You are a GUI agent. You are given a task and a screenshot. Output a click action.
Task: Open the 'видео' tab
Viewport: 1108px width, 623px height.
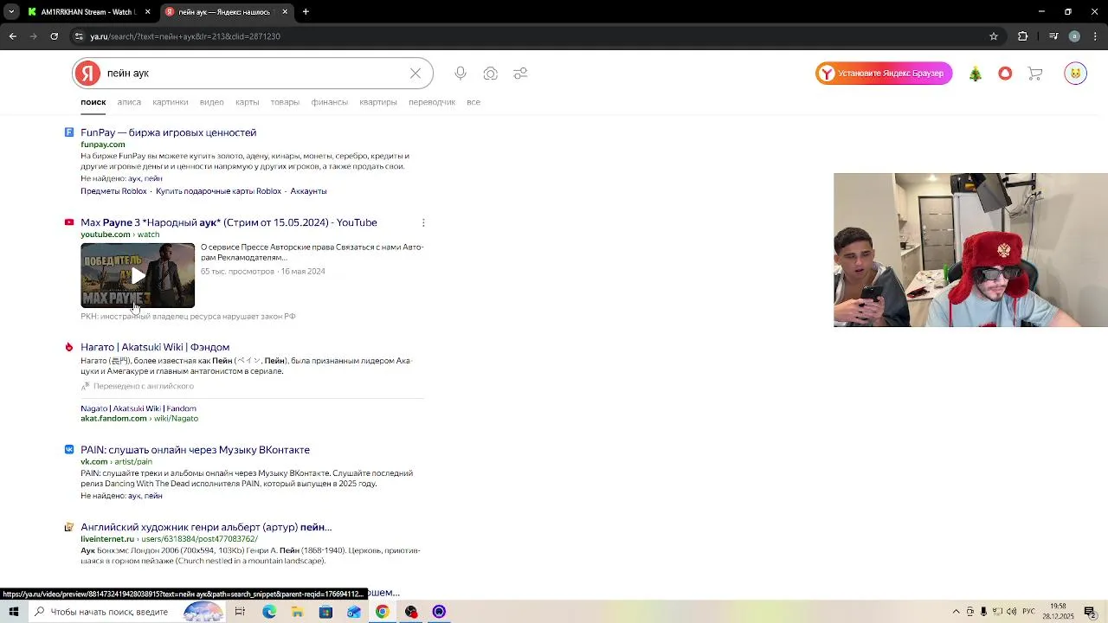212,102
